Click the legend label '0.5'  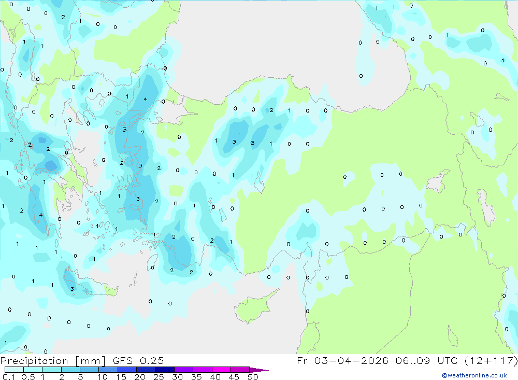coord(28,377)
